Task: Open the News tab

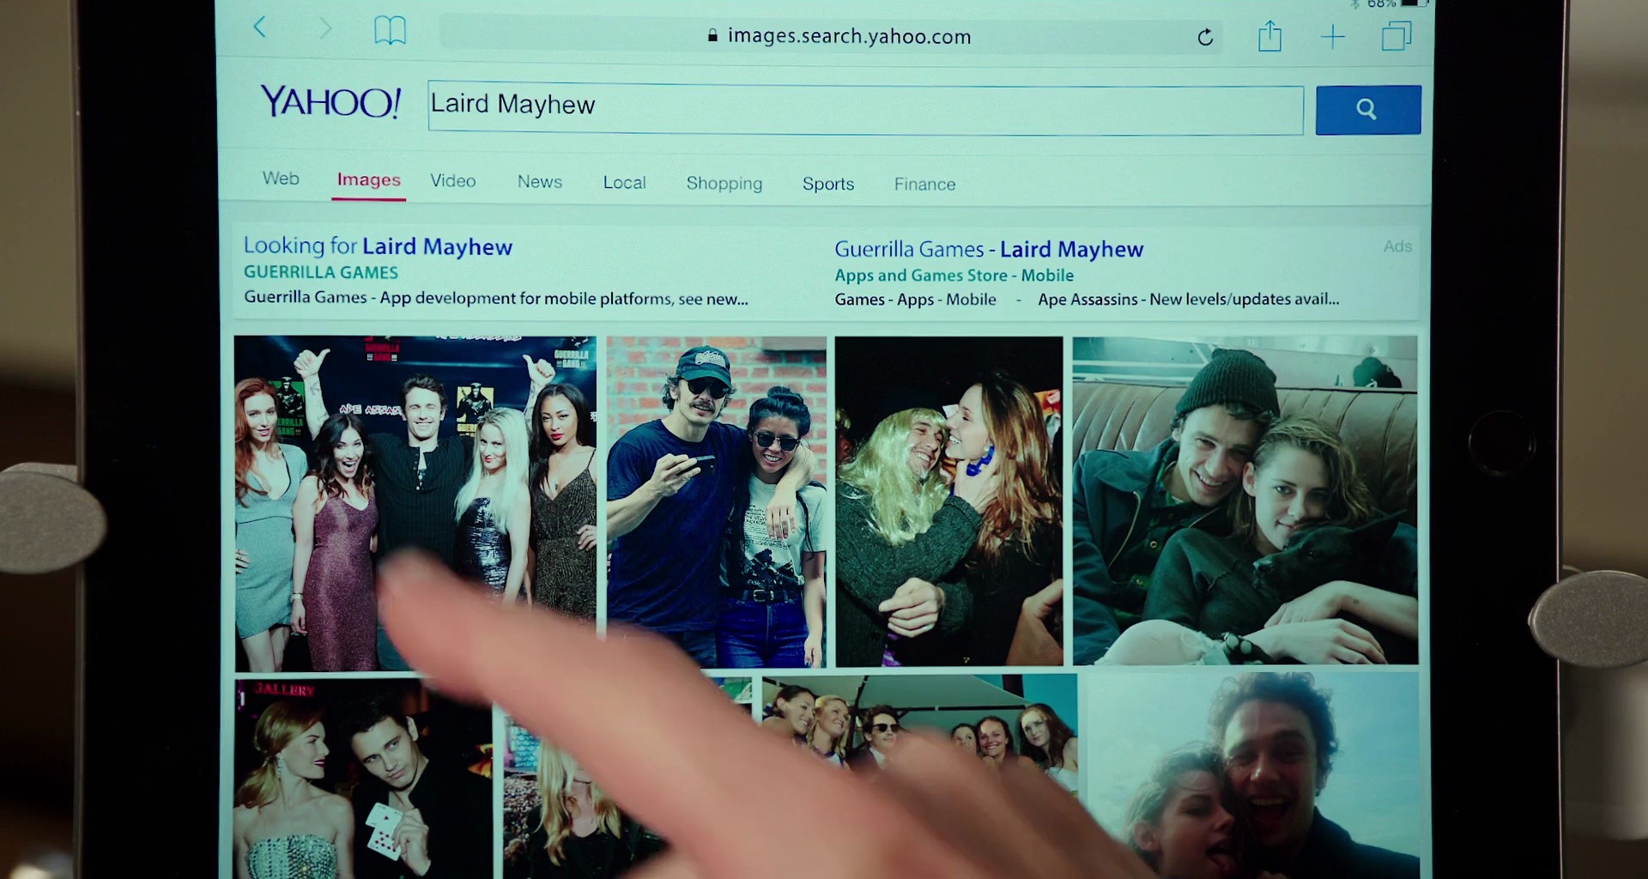Action: [539, 182]
